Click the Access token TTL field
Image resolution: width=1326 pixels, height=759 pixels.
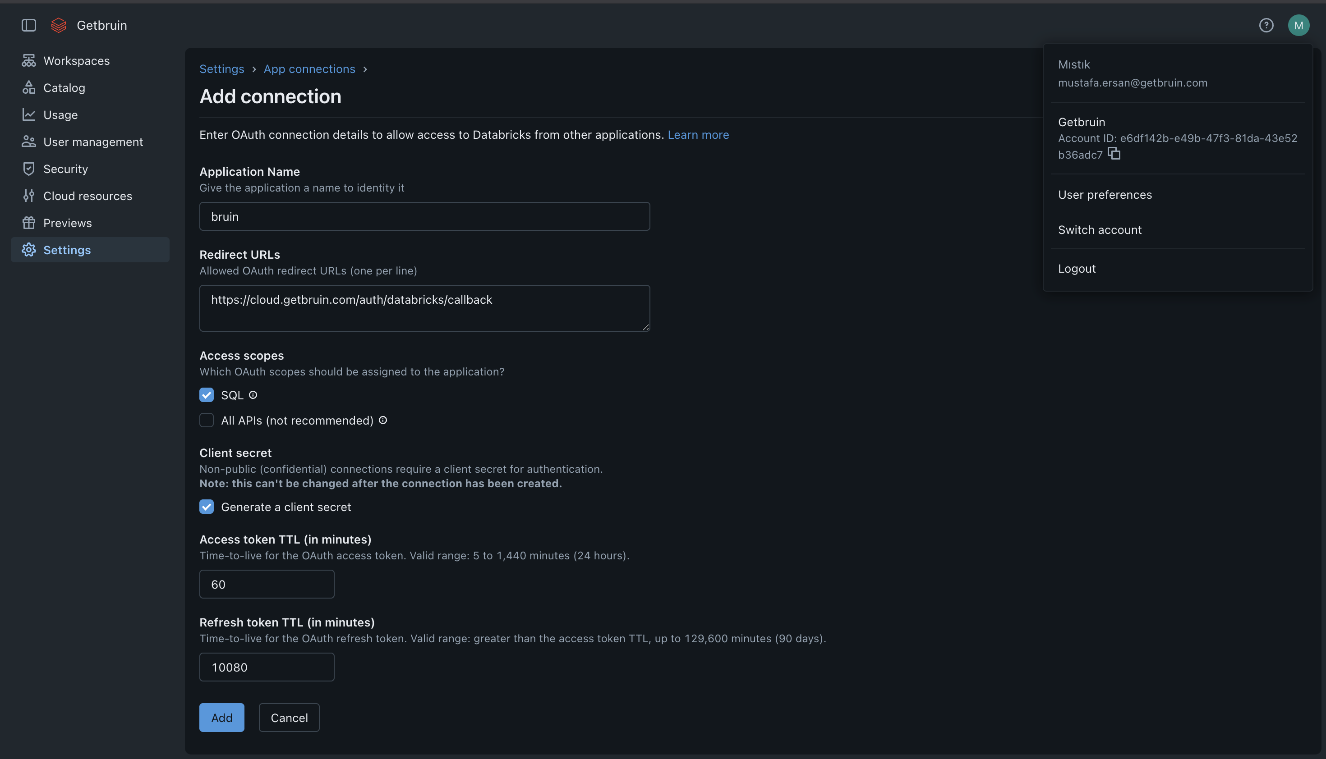pyautogui.click(x=267, y=584)
